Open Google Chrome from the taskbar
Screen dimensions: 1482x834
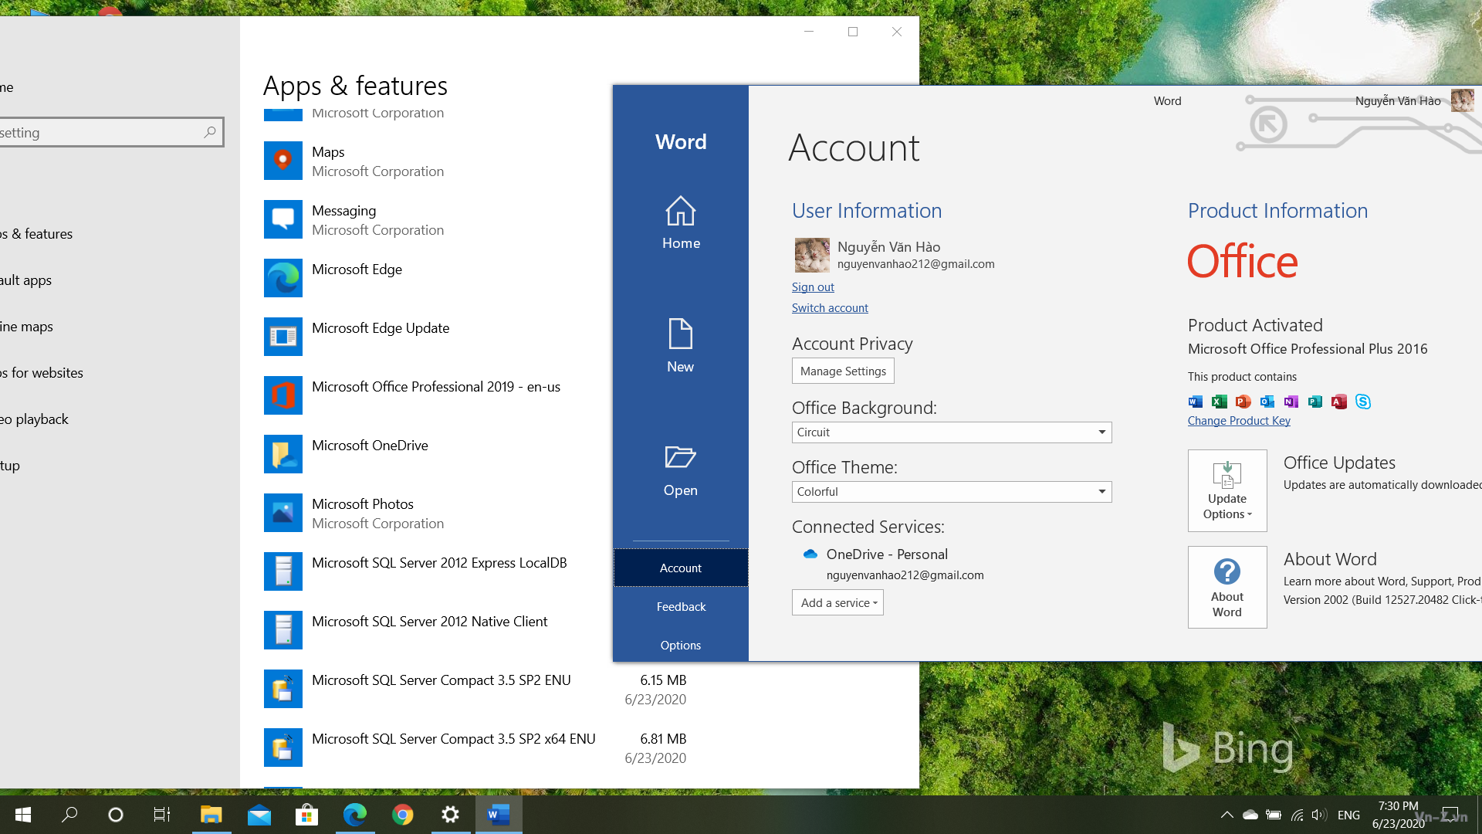(x=402, y=815)
